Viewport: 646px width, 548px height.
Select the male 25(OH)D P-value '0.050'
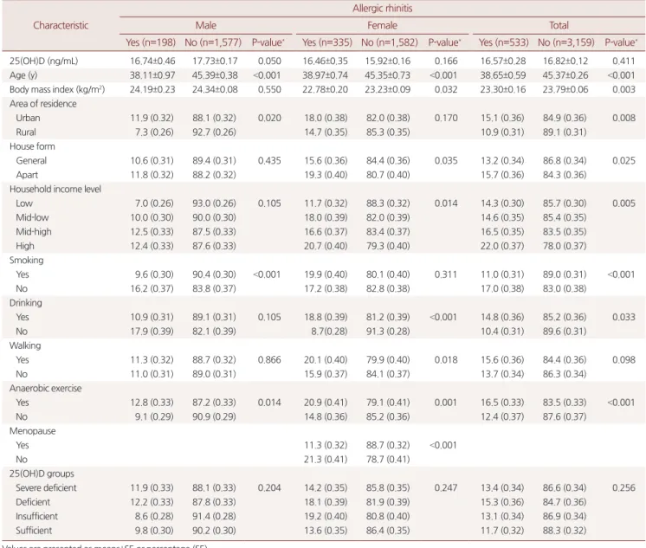(269, 61)
